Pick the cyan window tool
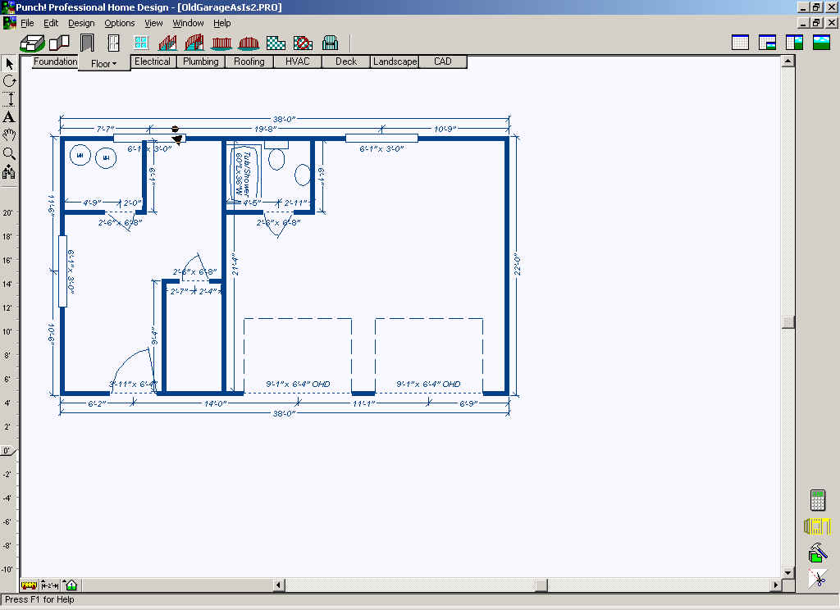 [x=141, y=43]
